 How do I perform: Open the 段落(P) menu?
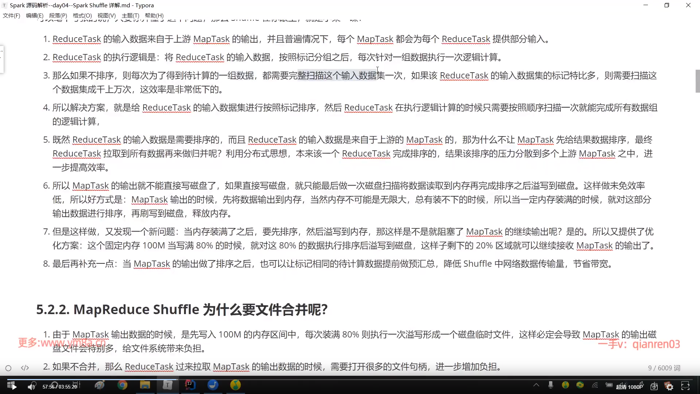tap(58, 15)
